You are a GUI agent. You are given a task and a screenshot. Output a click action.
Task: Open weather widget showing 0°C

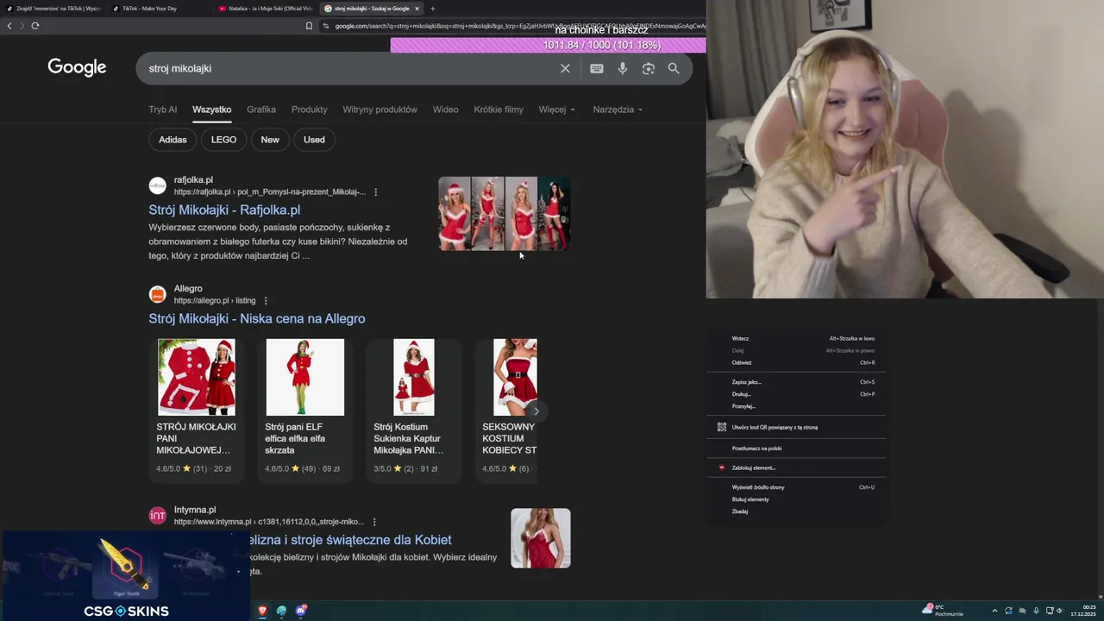click(x=943, y=610)
